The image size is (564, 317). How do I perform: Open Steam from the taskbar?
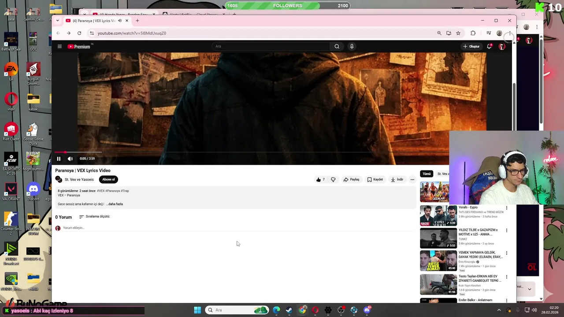[289, 310]
